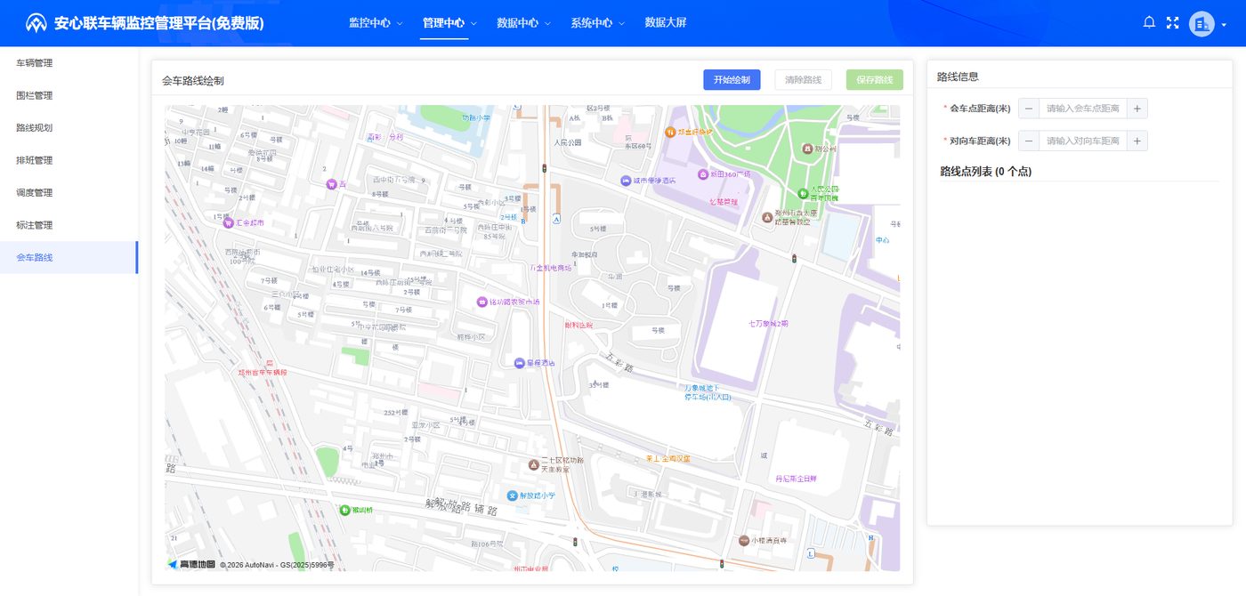Click the user avatar icon
The image size is (1246, 596).
[1201, 23]
